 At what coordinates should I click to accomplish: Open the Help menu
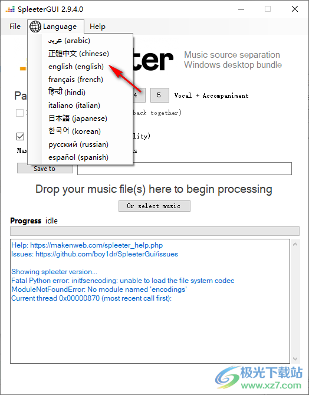[97, 27]
